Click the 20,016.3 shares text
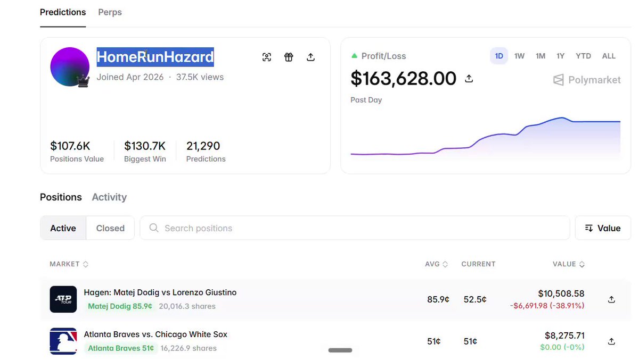 point(187,306)
